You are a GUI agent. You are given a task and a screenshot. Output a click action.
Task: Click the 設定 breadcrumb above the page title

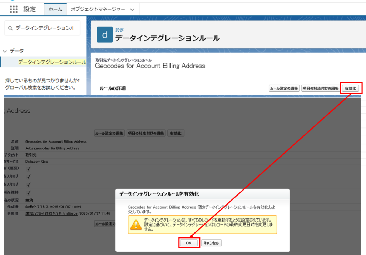(x=119, y=30)
